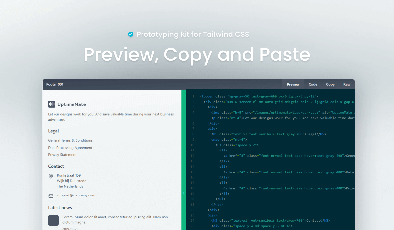Open the Data Processing Agreement link
394x230 pixels.
click(69, 147)
